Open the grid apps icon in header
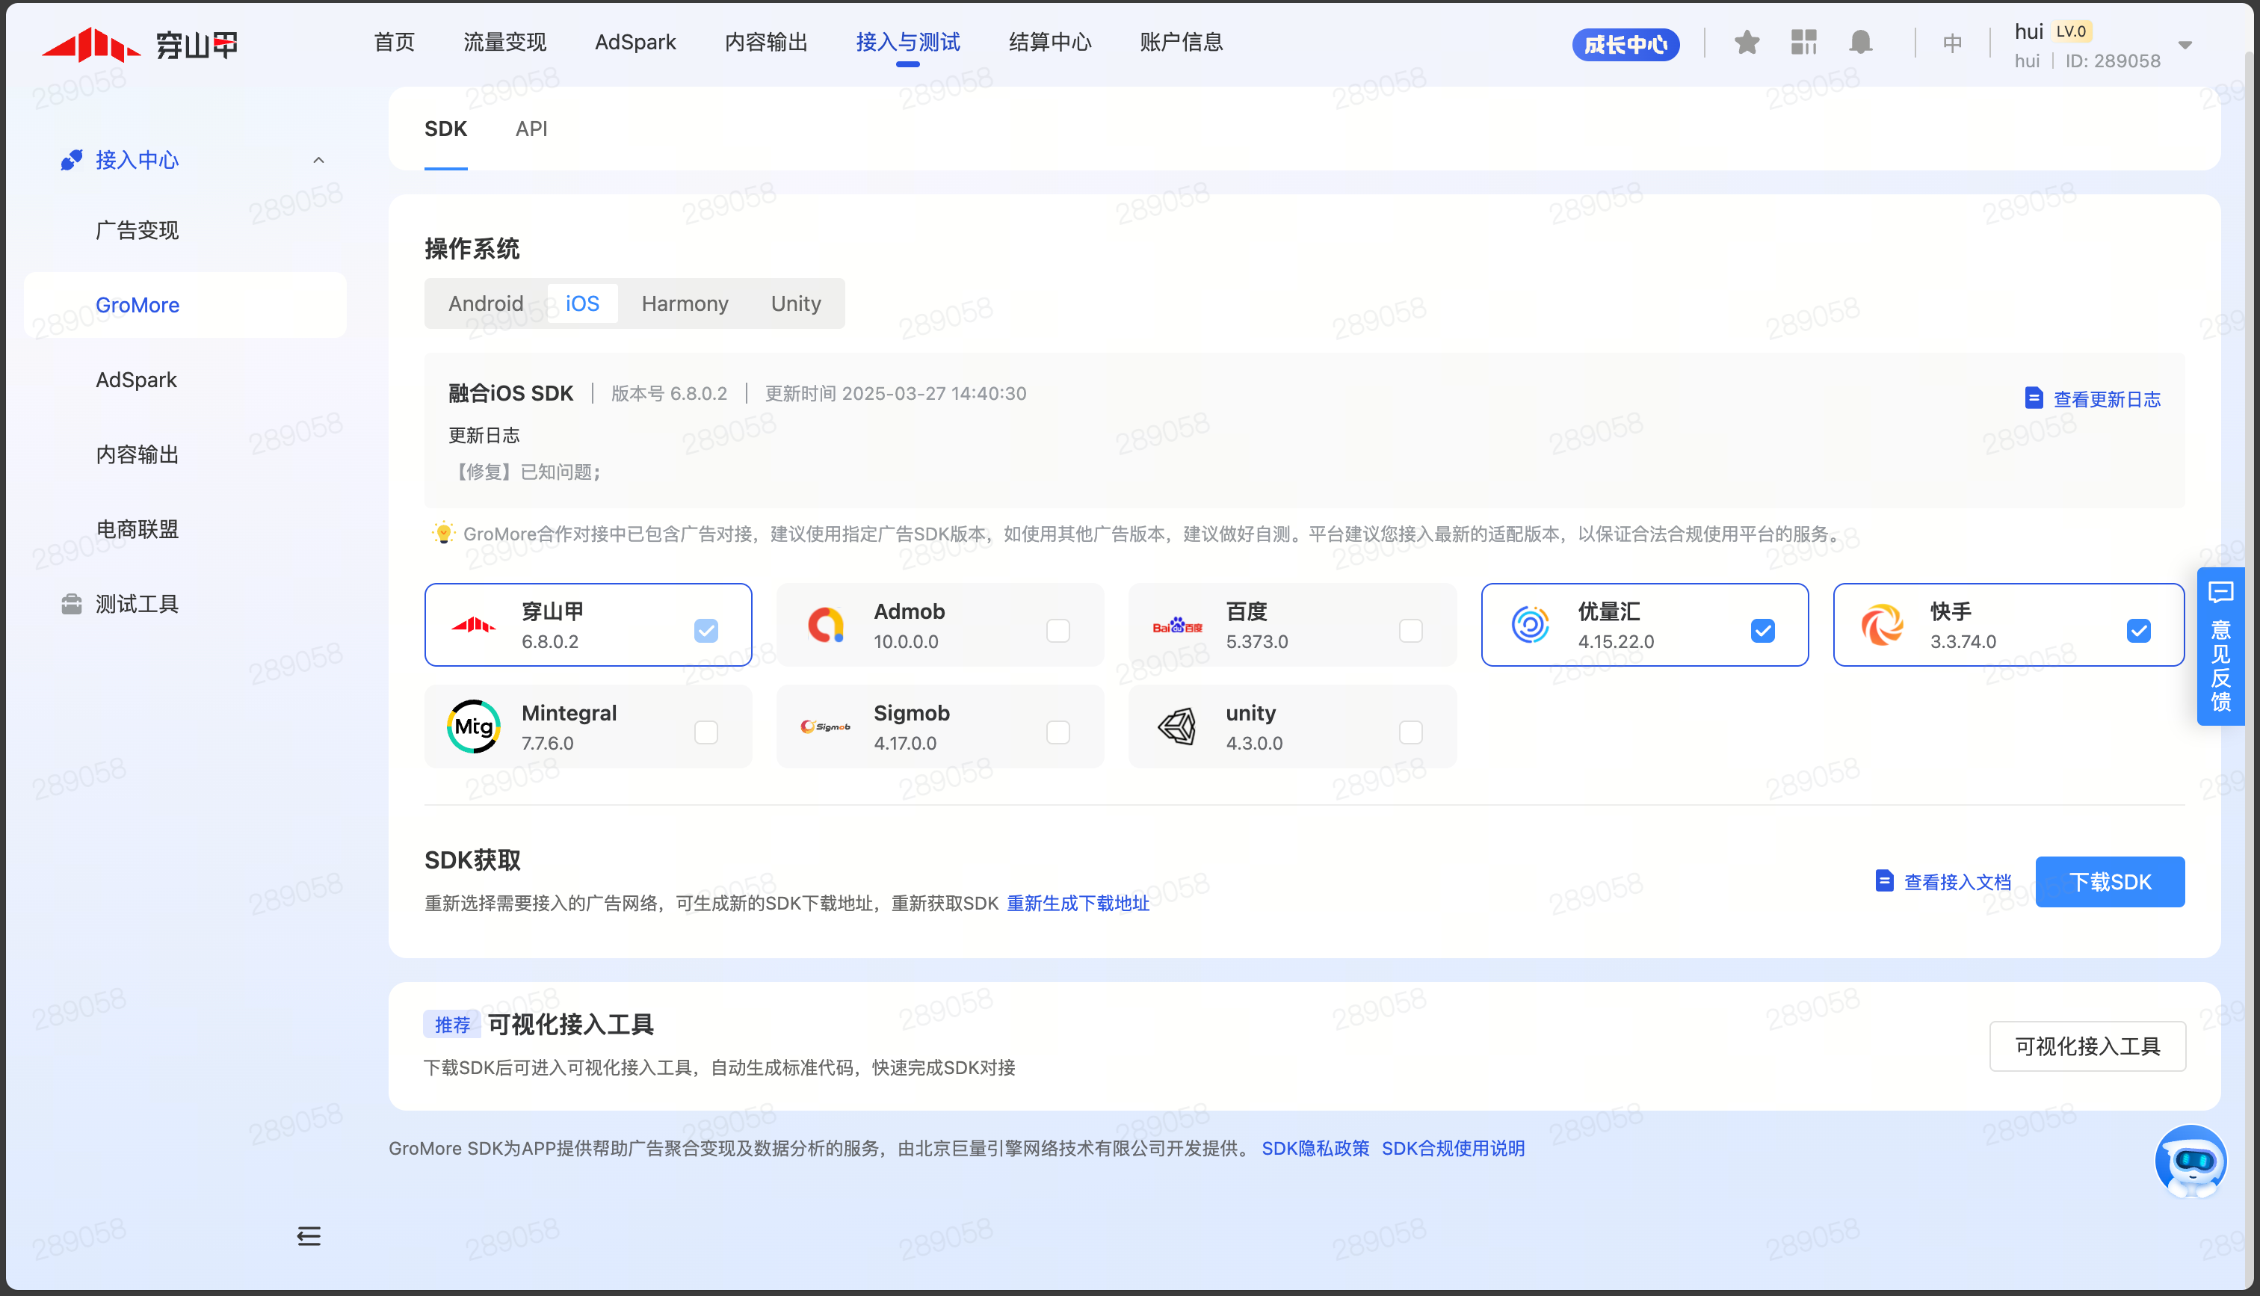 pos(1803,42)
